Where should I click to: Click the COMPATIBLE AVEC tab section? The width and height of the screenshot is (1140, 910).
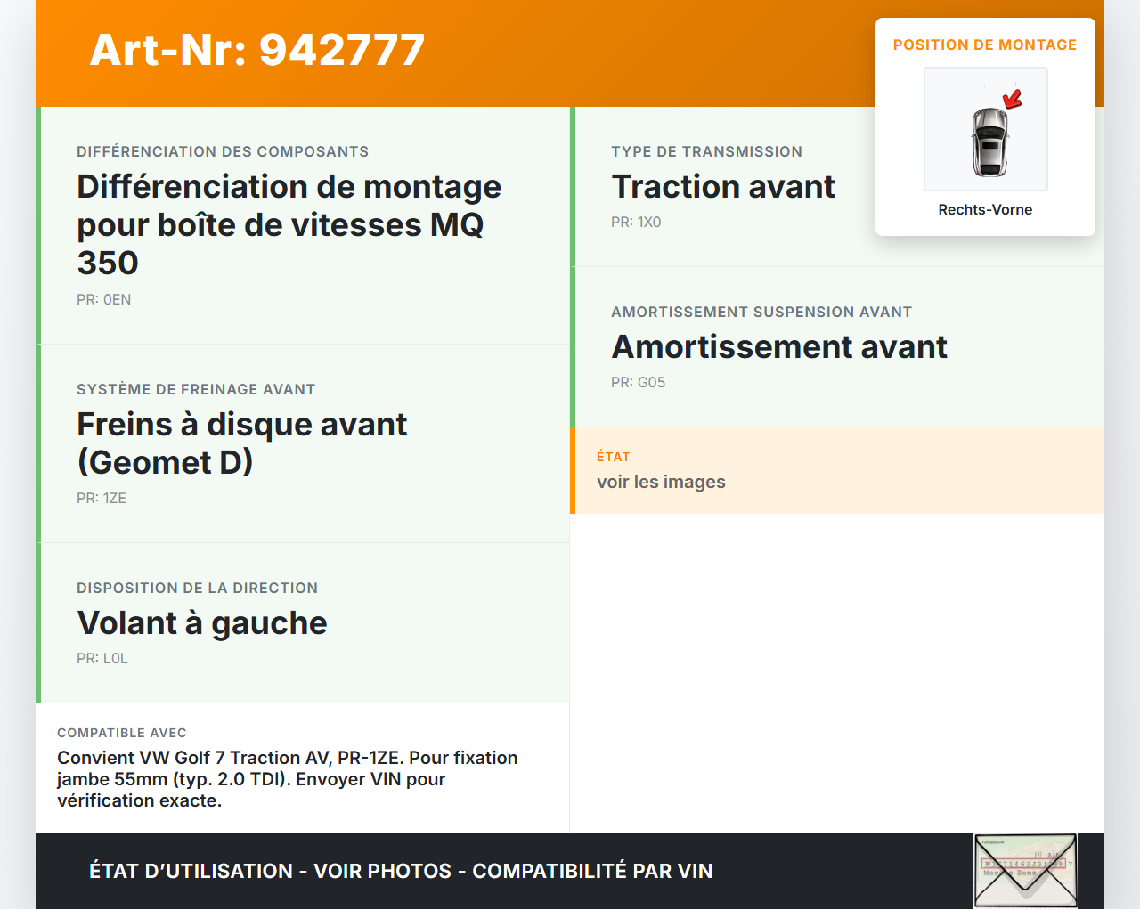pos(122,733)
